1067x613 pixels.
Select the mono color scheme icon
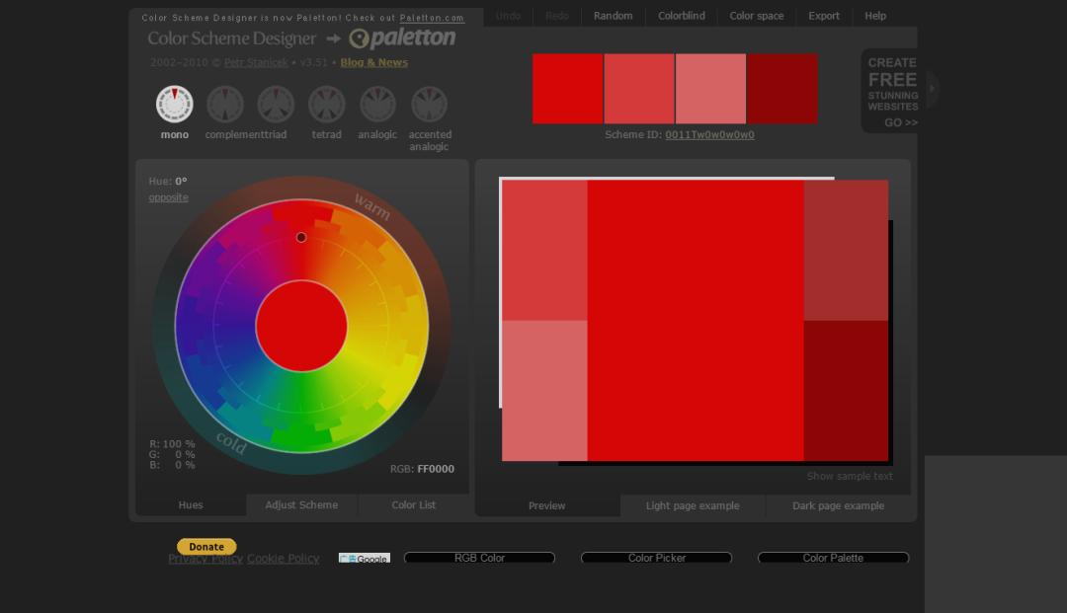[175, 105]
